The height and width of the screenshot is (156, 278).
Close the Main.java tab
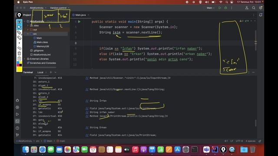click(x=89, y=15)
